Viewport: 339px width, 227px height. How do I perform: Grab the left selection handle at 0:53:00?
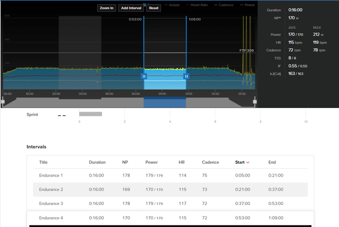coord(144,76)
